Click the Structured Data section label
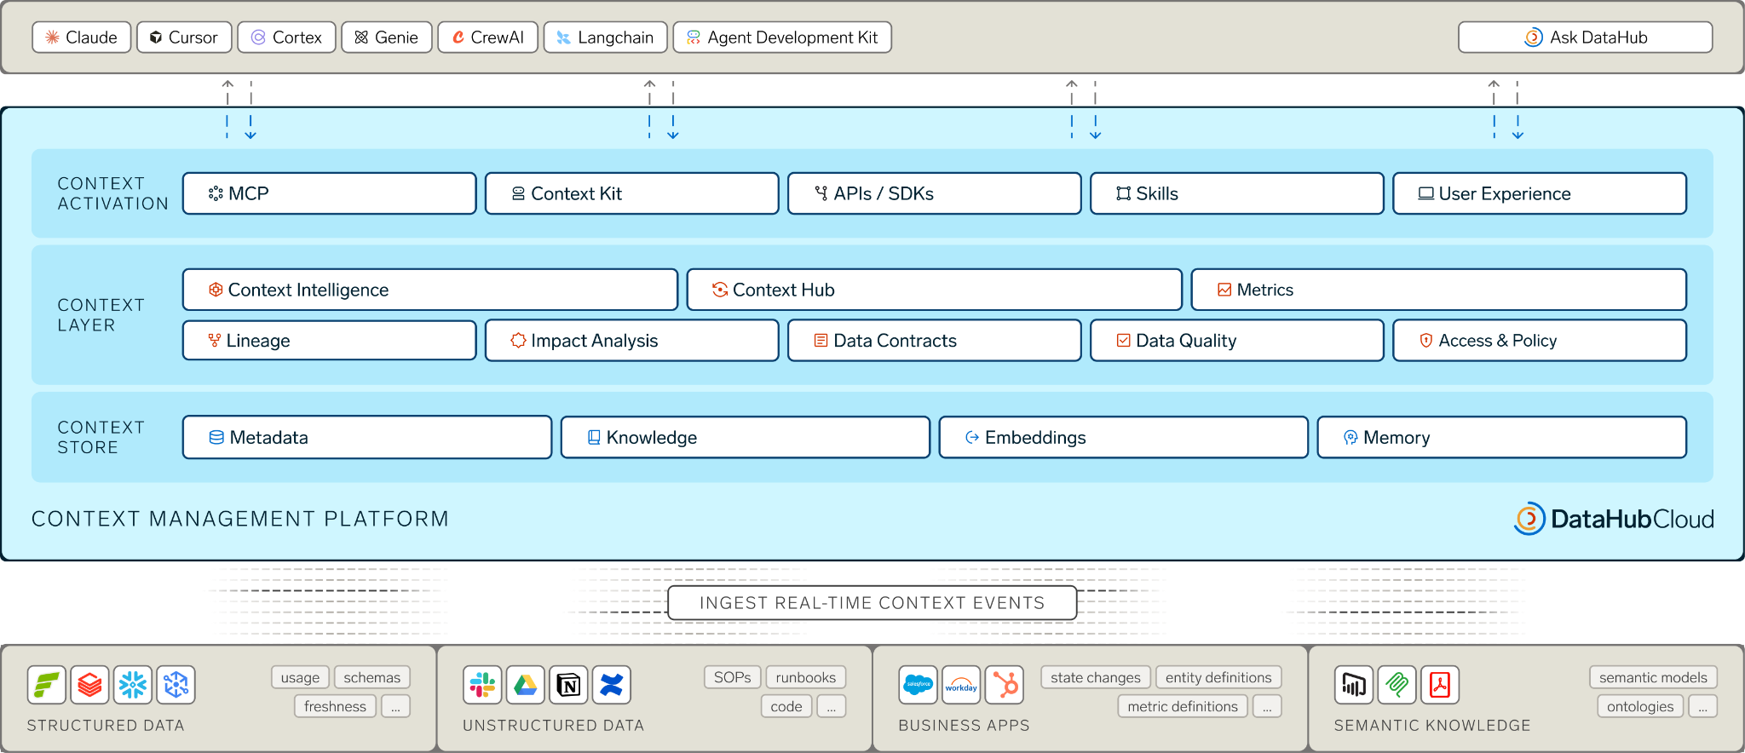Screen dimensions: 1745x753 click(106, 726)
